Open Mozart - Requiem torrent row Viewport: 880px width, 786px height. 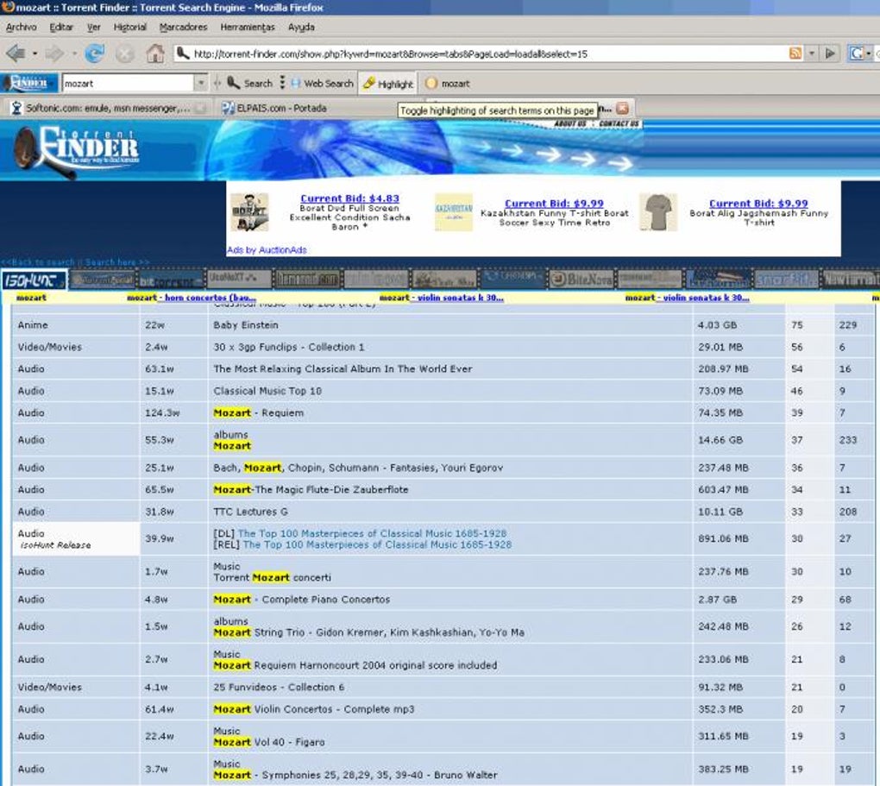(259, 412)
